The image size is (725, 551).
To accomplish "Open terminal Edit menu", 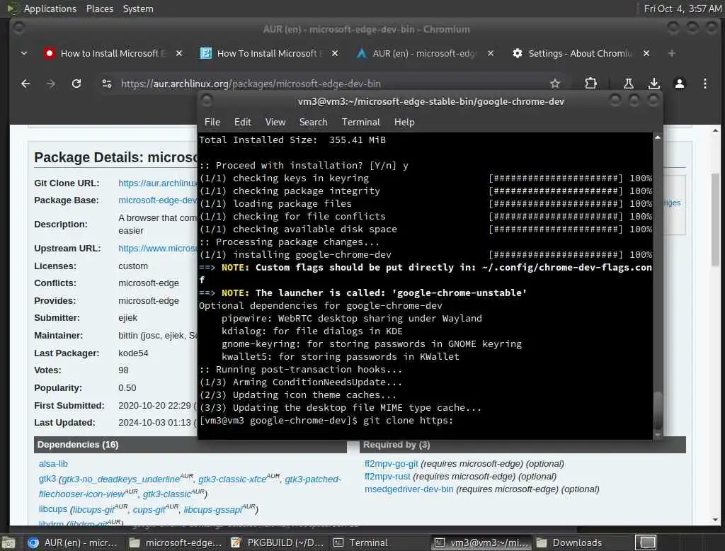I will (x=242, y=122).
